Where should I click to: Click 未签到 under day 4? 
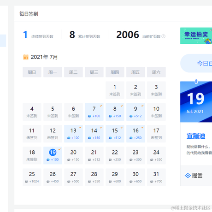click(32, 116)
